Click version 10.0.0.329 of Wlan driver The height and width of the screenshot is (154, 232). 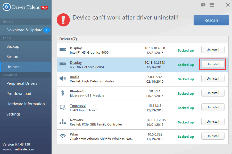155,134
